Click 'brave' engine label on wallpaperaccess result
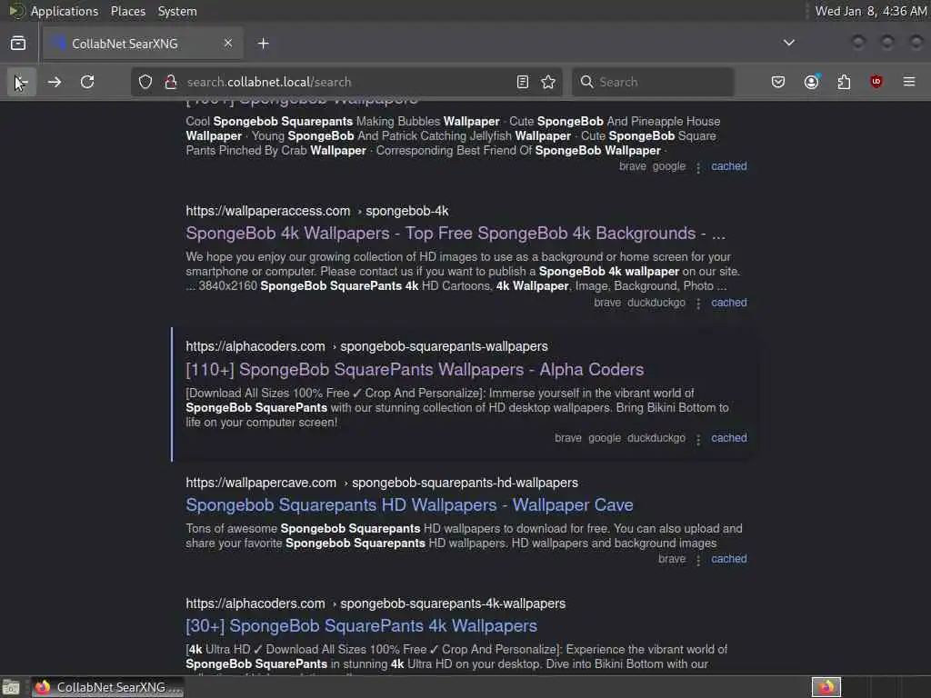The image size is (931, 698). click(606, 303)
